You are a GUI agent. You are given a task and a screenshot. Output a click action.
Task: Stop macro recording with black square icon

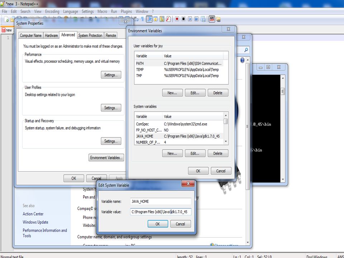coord(183,19)
